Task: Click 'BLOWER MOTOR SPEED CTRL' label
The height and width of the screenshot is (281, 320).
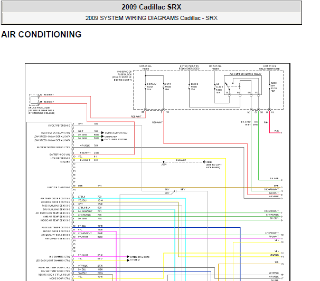Action: click(53, 147)
